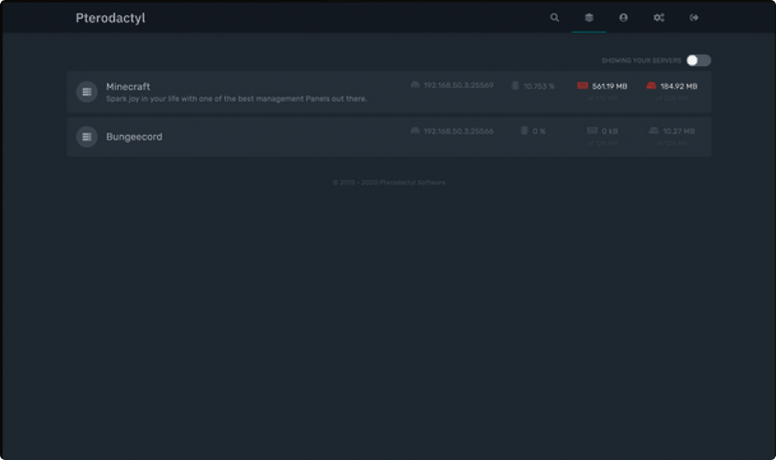Click the sign out icon
The width and height of the screenshot is (776, 460).
coord(694,18)
